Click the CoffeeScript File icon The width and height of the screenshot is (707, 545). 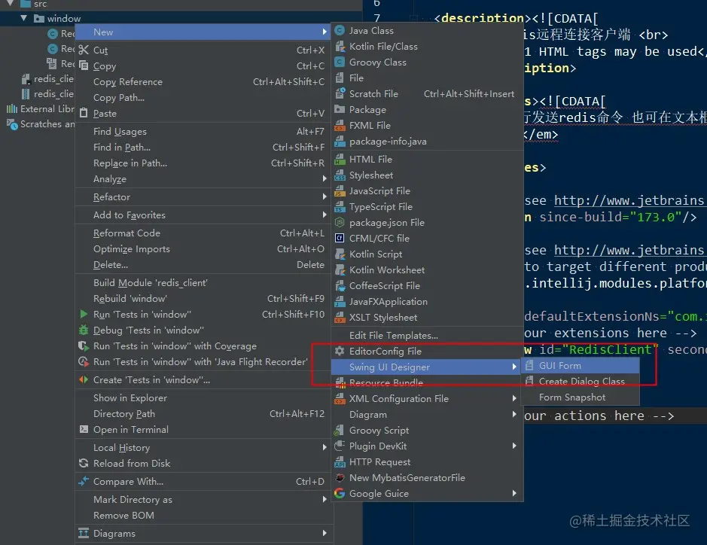point(340,286)
